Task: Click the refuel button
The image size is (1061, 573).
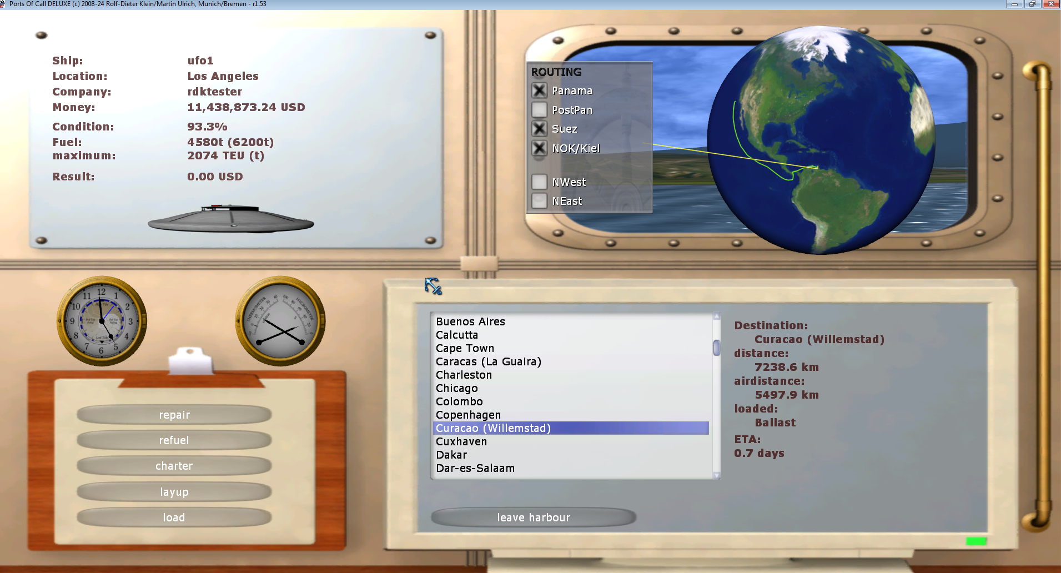Action: (174, 440)
